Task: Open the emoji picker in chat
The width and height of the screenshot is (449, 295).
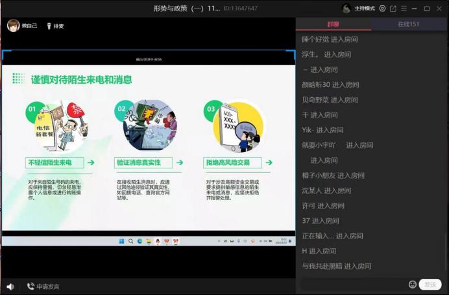Action: [413, 285]
